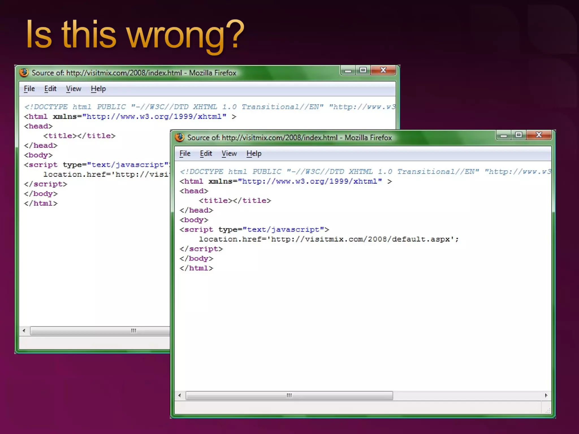Open Help menu in front window

(254, 153)
